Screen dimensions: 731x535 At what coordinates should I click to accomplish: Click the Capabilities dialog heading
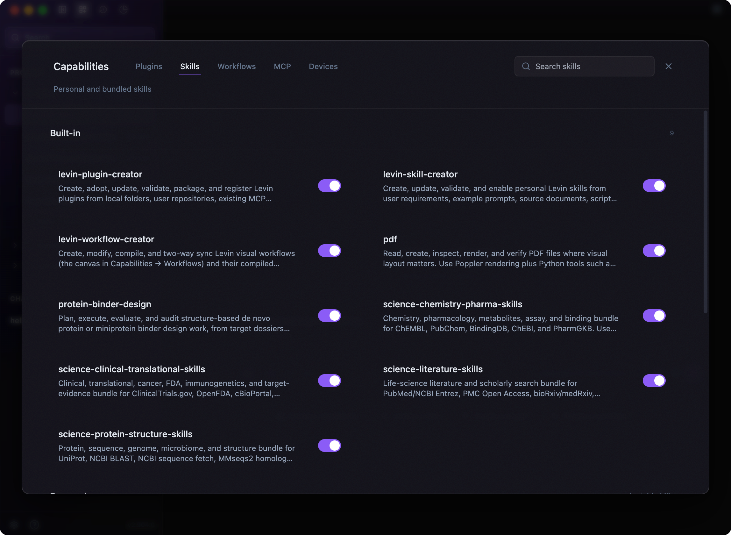pyautogui.click(x=81, y=66)
